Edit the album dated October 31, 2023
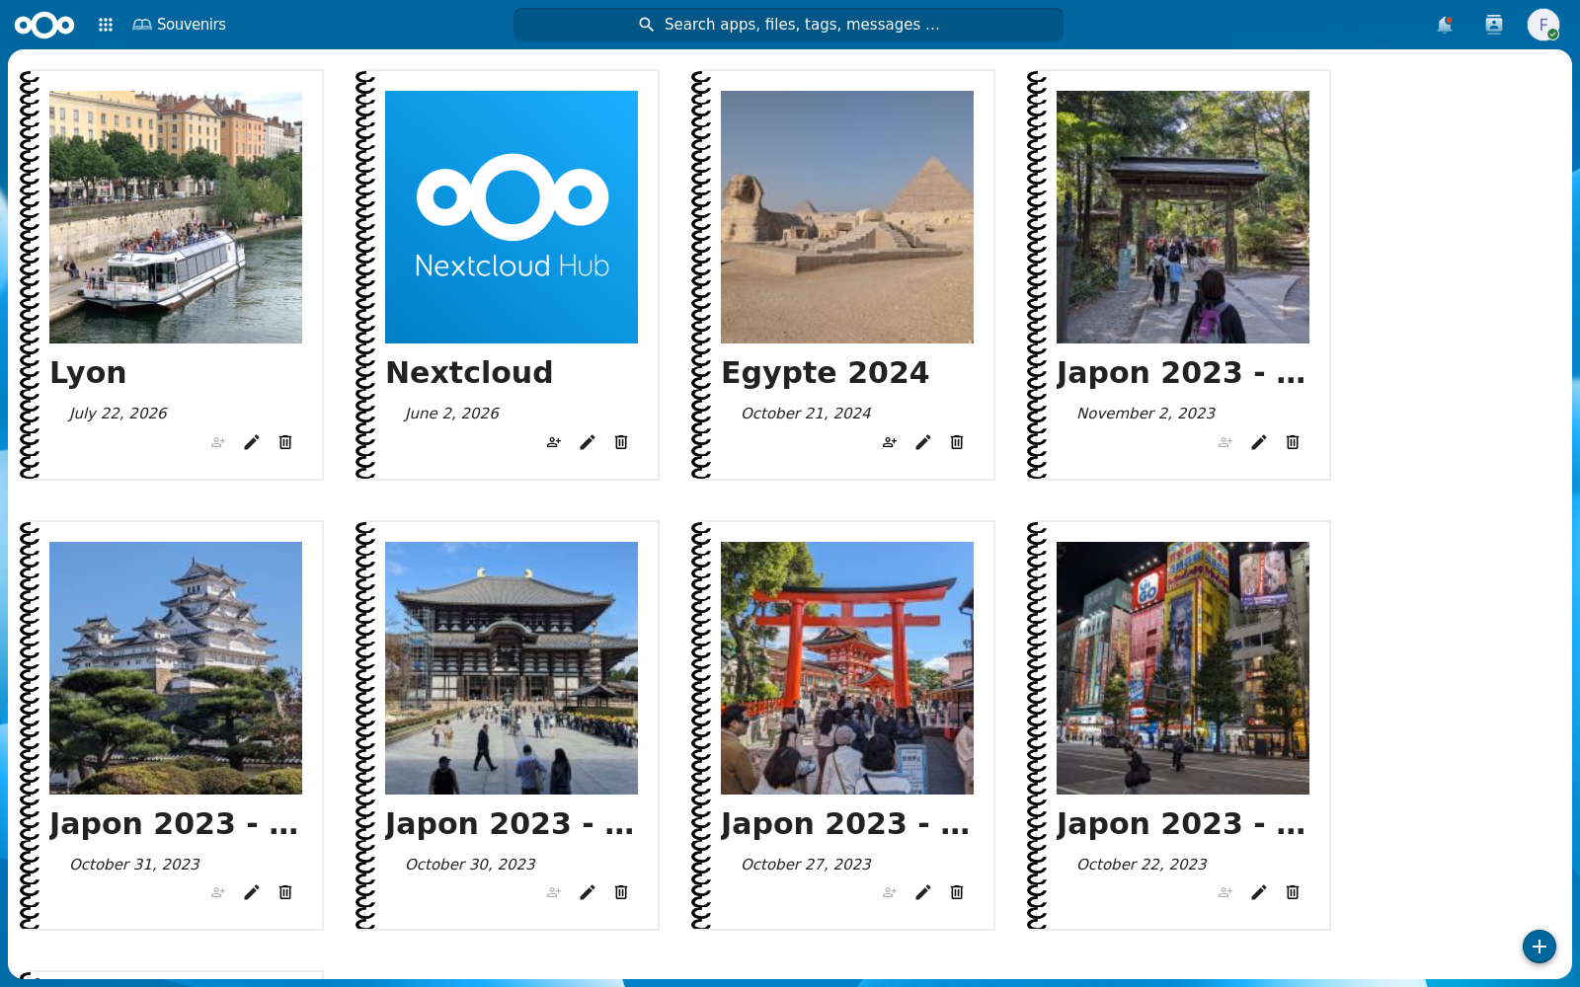 (252, 892)
